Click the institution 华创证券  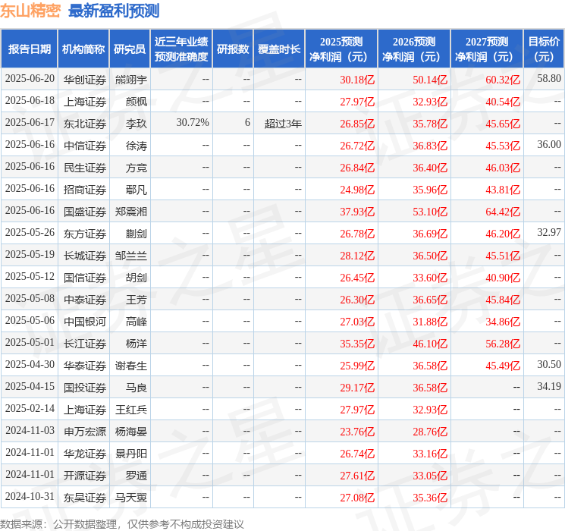[85, 80]
